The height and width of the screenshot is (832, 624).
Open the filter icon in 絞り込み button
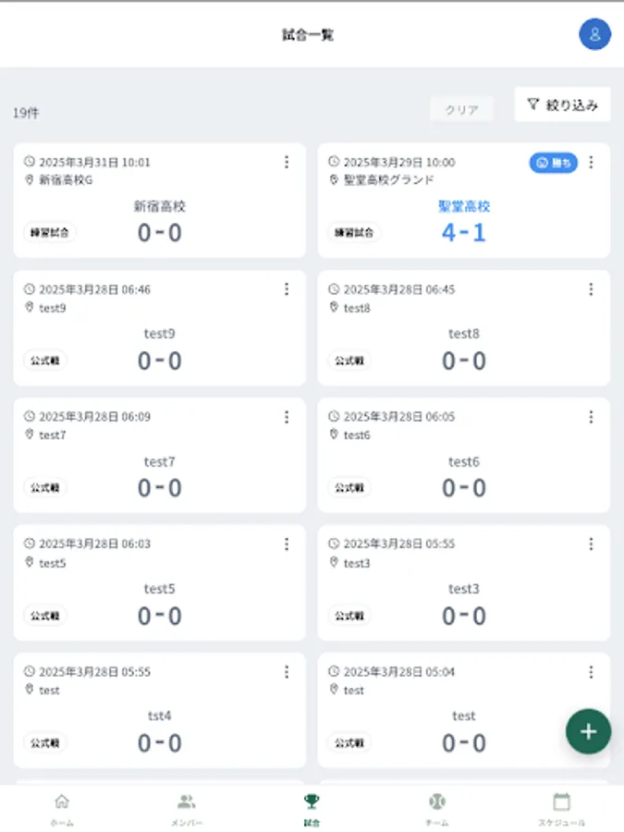click(x=532, y=104)
